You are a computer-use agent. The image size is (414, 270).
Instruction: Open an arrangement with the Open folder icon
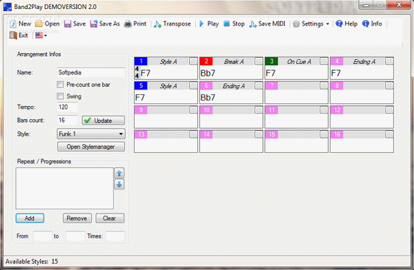point(39,23)
